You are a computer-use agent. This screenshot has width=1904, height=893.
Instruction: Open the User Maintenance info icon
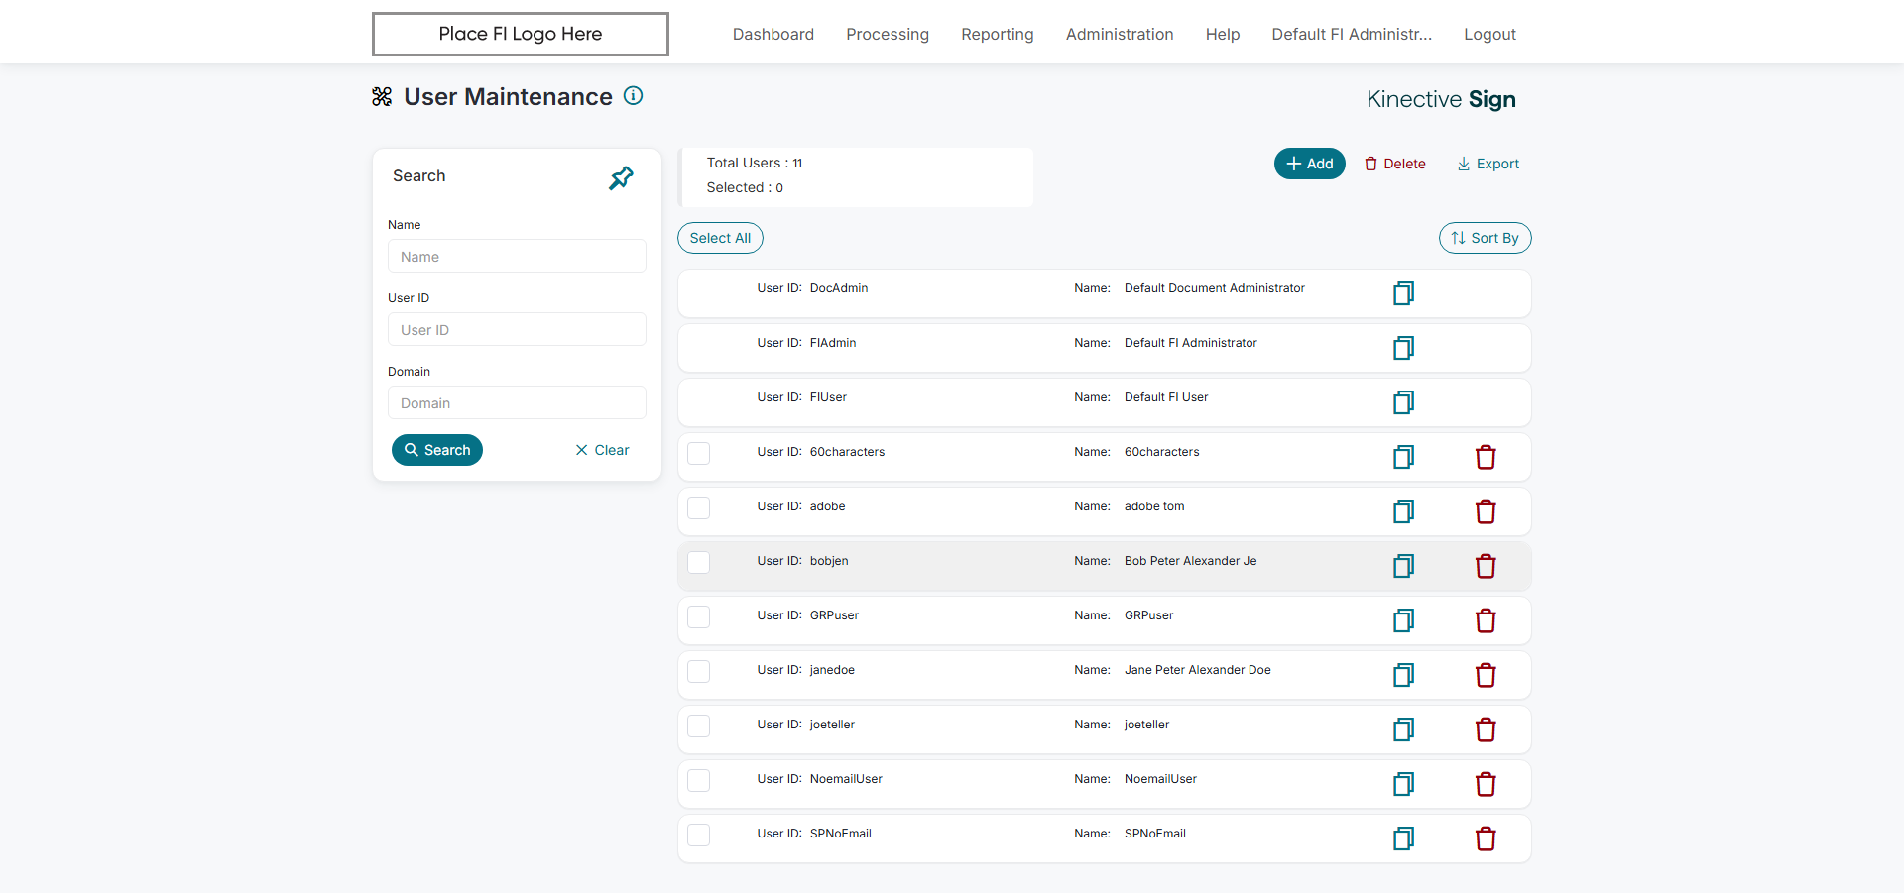click(633, 96)
